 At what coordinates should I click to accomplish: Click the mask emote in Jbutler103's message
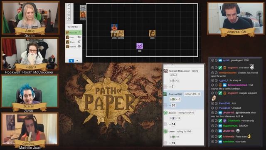point(238,130)
